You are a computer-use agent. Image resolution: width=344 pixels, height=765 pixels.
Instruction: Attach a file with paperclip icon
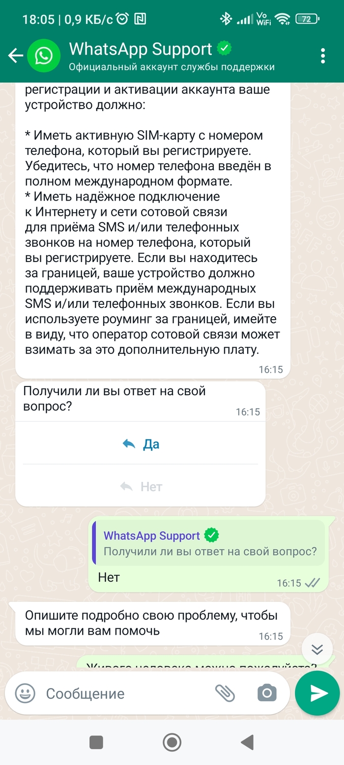tap(225, 693)
